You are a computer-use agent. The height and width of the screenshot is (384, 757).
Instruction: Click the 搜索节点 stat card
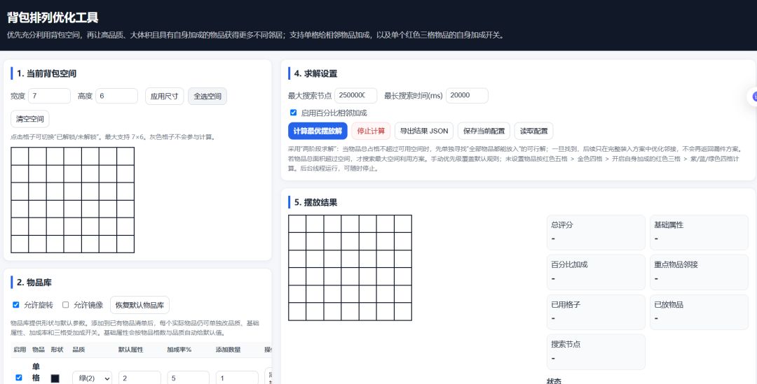click(596, 353)
